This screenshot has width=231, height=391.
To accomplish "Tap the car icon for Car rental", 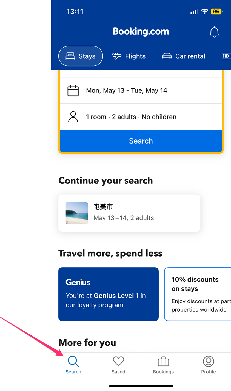I will (x=167, y=56).
